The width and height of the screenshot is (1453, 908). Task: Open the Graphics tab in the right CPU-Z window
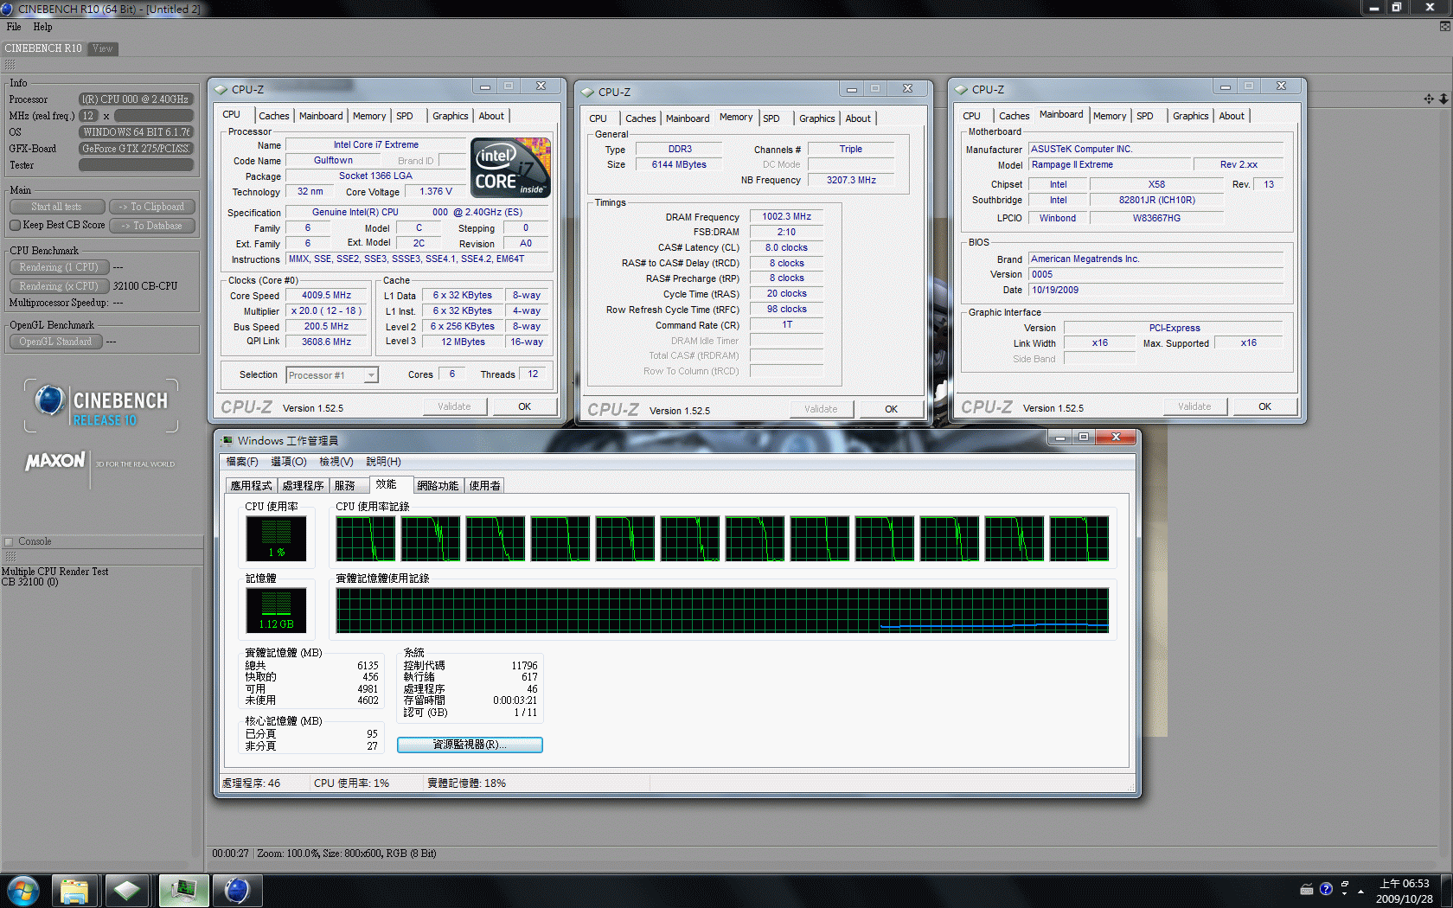(1191, 116)
